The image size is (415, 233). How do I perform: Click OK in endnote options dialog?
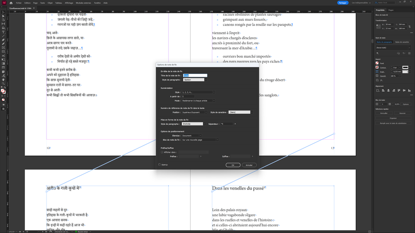pos(233,165)
